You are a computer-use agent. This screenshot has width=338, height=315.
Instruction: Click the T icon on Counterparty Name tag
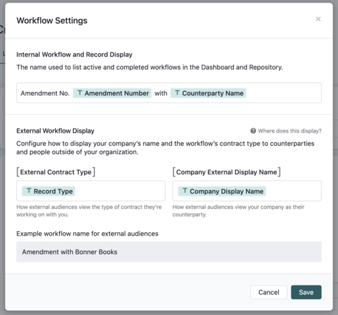tap(177, 93)
